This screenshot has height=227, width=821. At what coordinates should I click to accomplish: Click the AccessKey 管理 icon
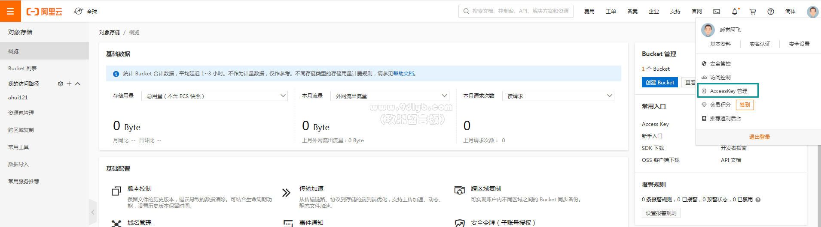tap(704, 91)
